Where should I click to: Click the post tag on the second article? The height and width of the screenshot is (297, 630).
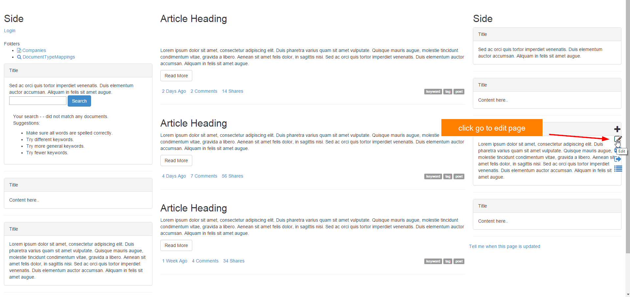coord(459,176)
